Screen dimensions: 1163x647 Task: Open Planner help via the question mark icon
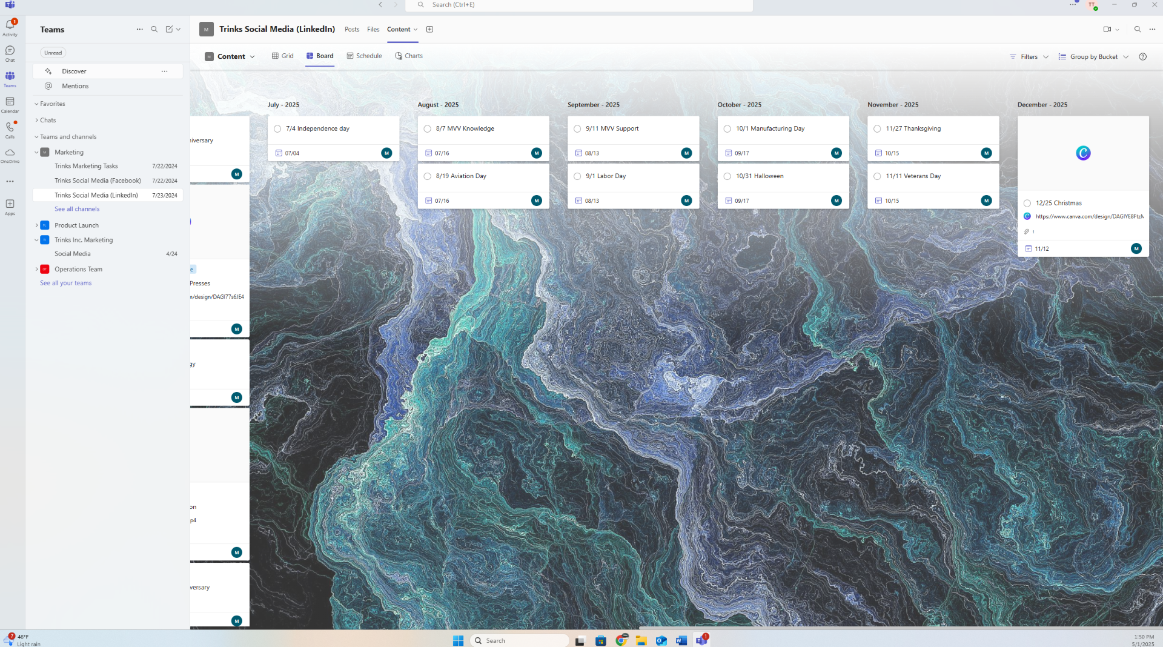(1144, 56)
